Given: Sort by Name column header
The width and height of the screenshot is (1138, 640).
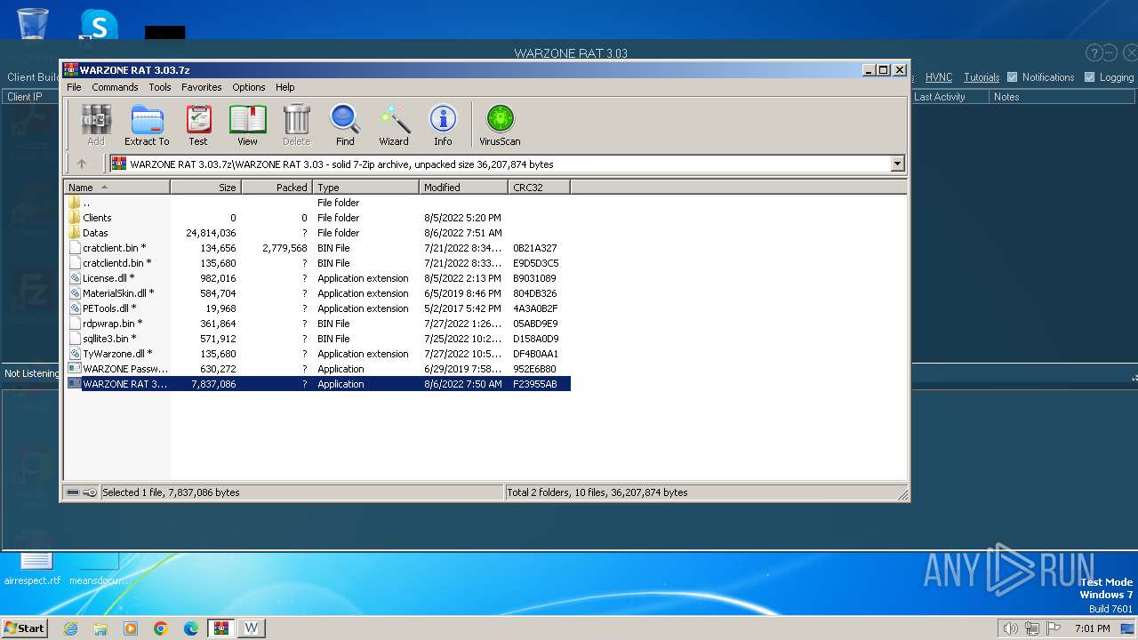Looking at the screenshot, I should [116, 187].
